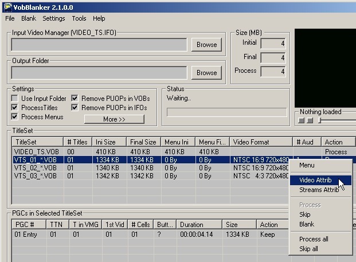Enable the Use Input Folder checkbox
This screenshot has width=356, height=262.
click(x=14, y=98)
